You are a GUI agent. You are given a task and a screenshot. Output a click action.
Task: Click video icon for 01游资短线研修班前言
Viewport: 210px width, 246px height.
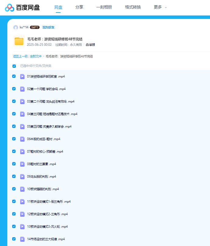[x=22, y=76]
